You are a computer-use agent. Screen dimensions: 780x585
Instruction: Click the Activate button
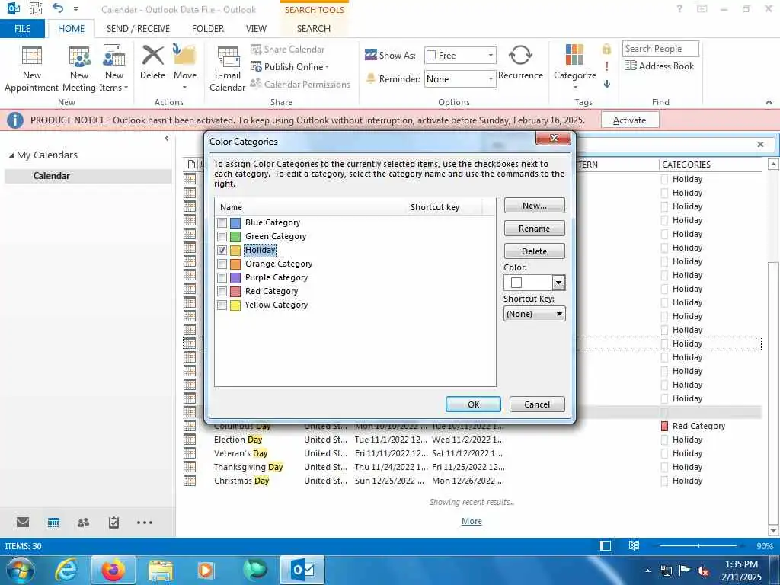pos(630,120)
